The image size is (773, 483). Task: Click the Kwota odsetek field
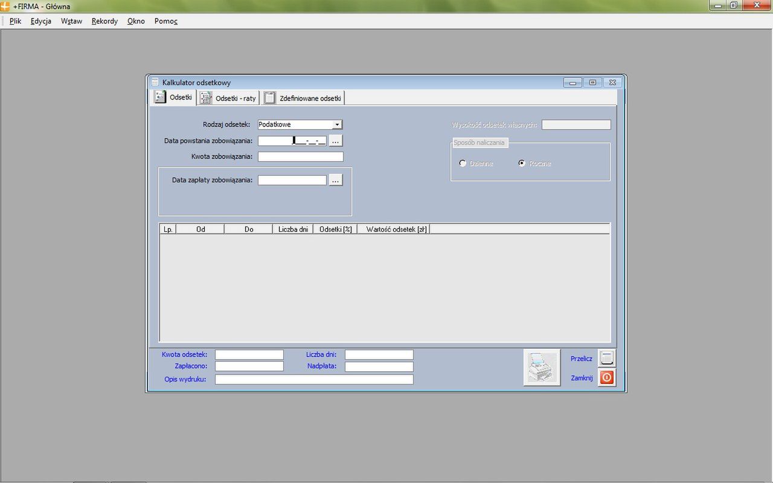click(249, 354)
